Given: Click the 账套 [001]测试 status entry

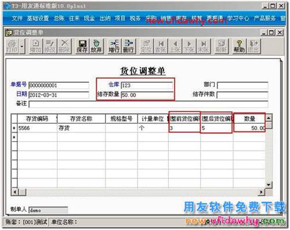Looking at the screenshot, I should pyautogui.click(x=26, y=222).
